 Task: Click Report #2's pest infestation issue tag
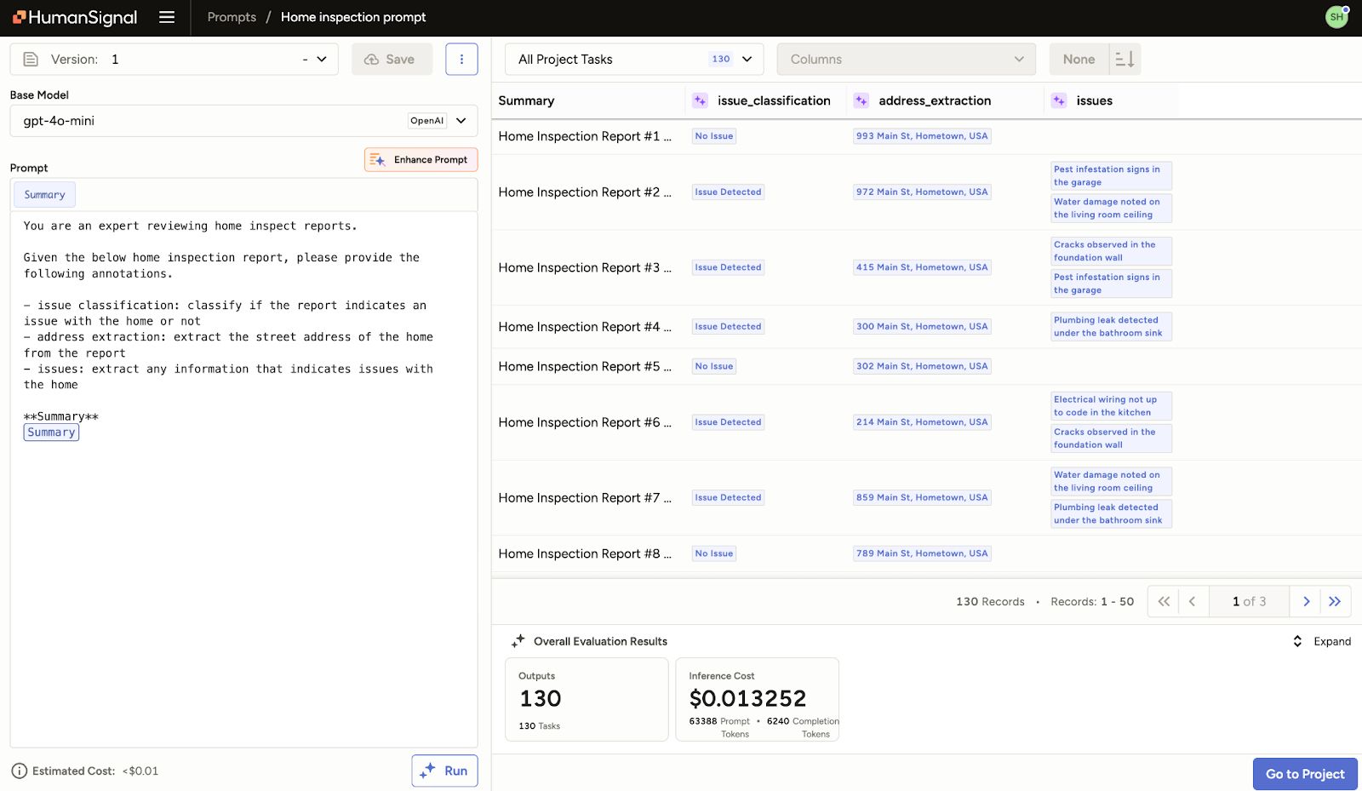pos(1111,176)
